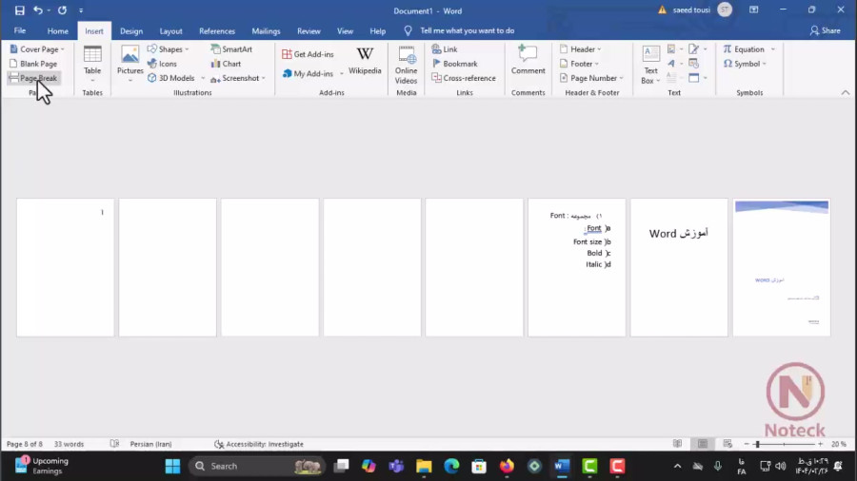Click the Tell me what you want to do box
The image size is (857, 481).
point(467,31)
